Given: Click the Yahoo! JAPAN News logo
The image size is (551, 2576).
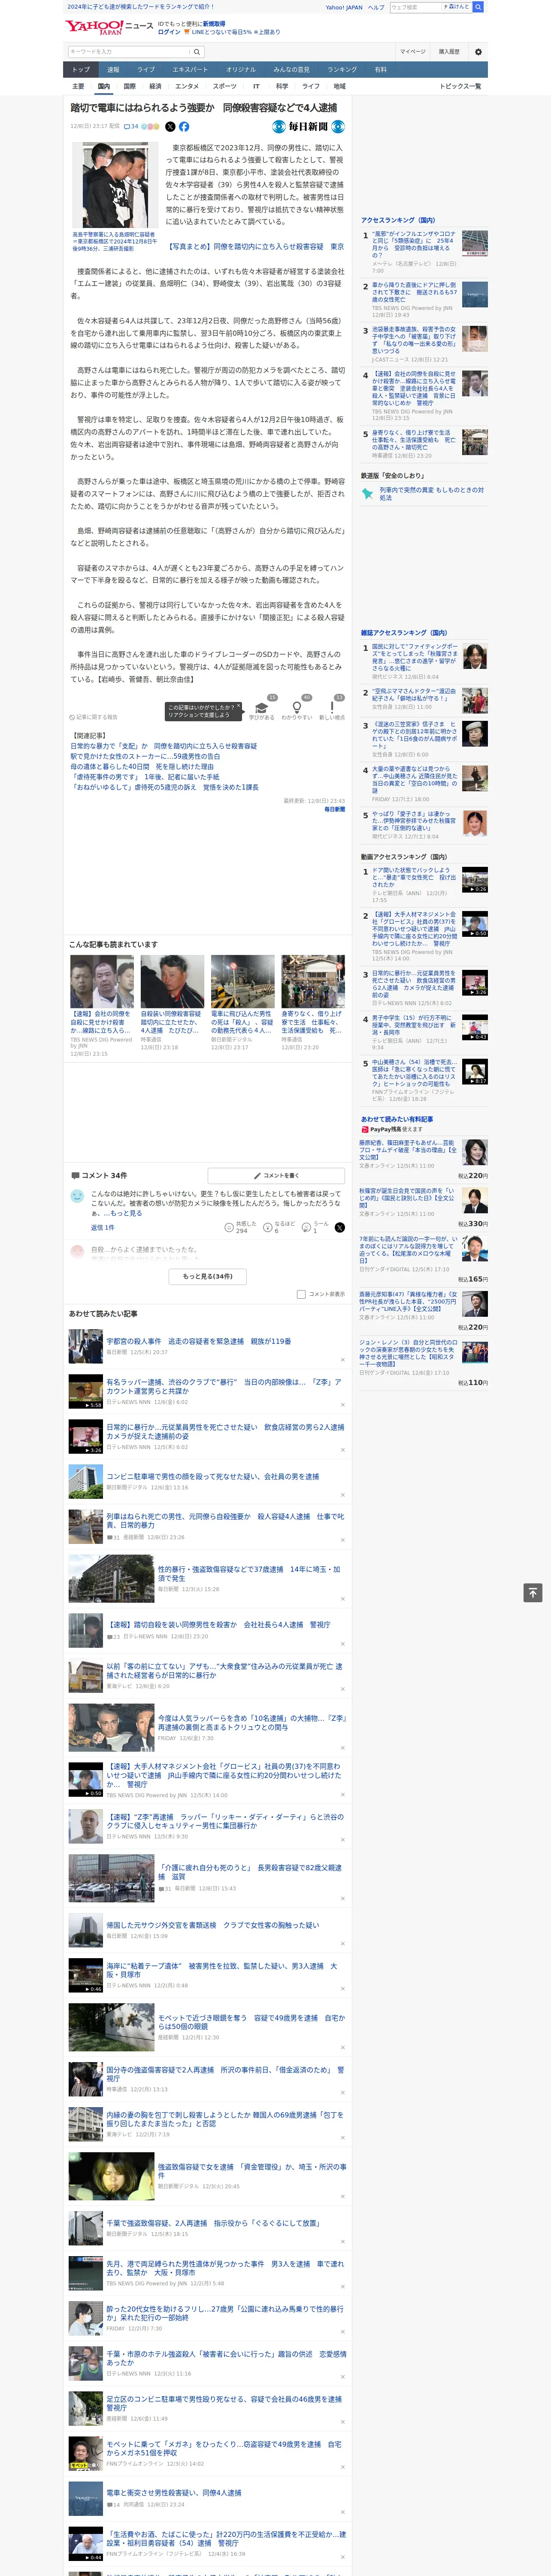Looking at the screenshot, I should (x=110, y=27).
